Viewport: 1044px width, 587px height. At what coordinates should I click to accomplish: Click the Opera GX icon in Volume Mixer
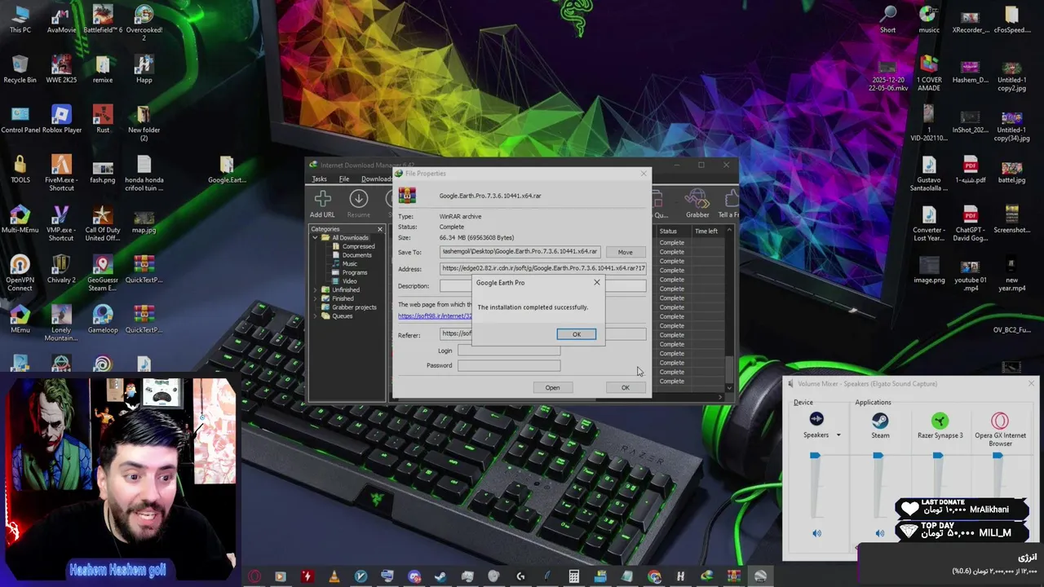1000,421
